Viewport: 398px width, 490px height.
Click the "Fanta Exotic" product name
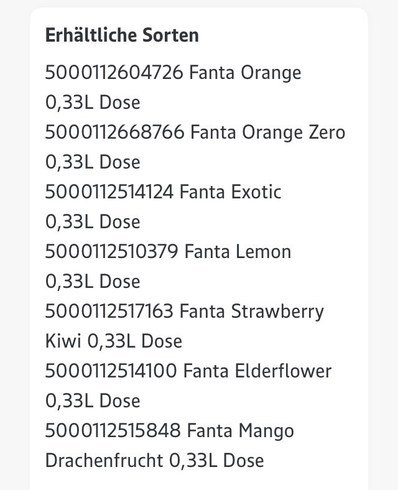pos(230,192)
